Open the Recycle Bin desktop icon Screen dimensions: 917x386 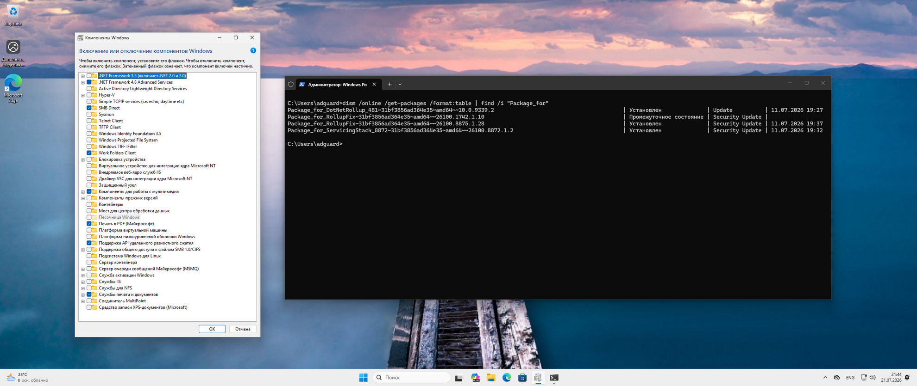pos(13,15)
